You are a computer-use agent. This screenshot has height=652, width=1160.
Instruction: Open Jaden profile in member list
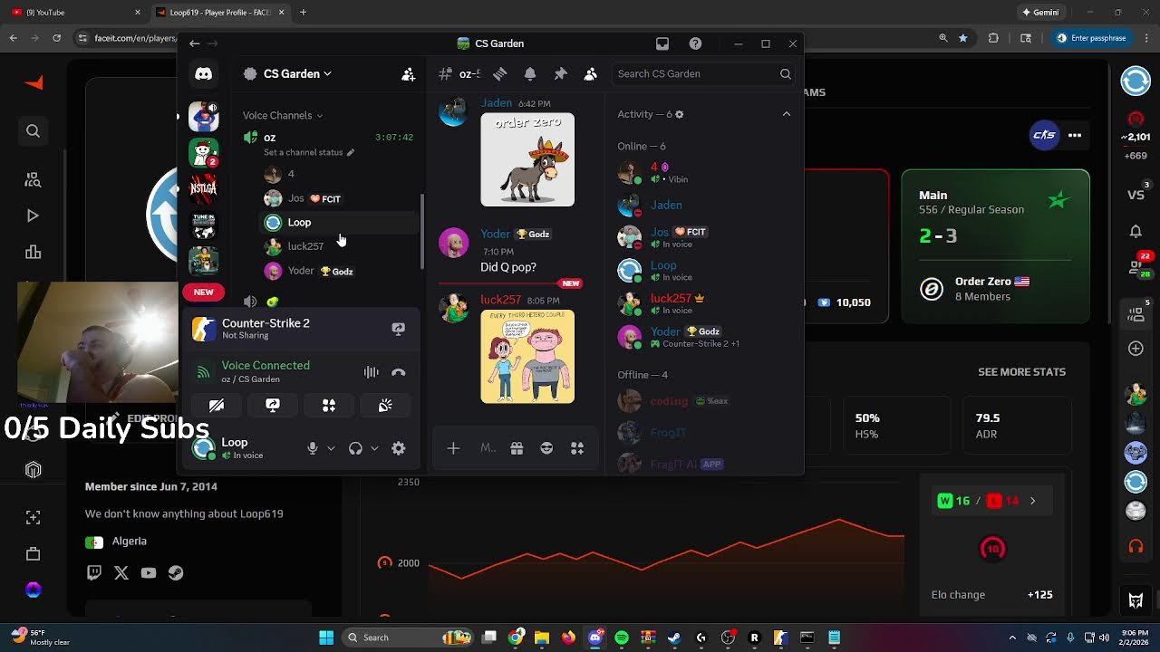coord(665,206)
